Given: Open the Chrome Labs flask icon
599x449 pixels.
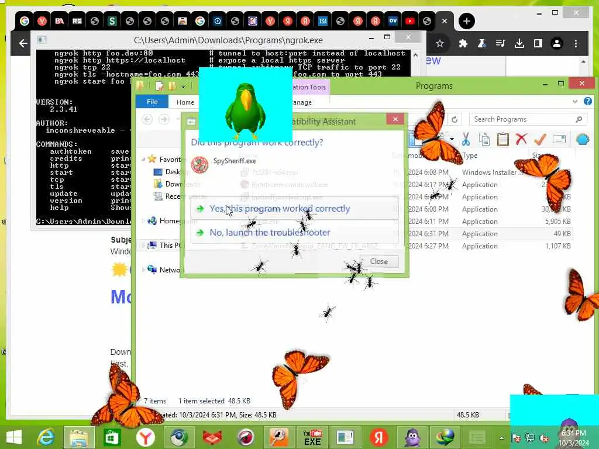Looking at the screenshot, I should [482, 43].
